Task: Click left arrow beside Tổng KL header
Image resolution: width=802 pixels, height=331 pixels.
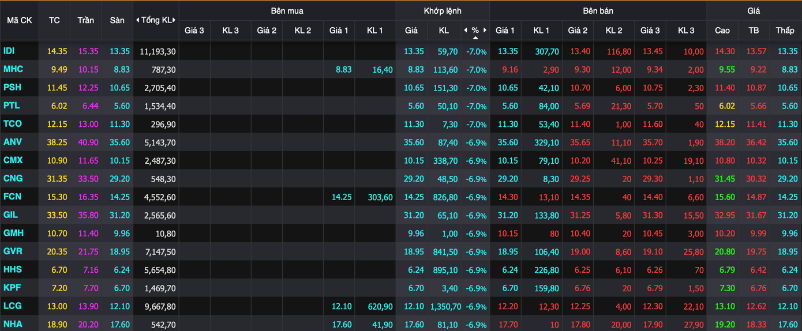Action: pyautogui.click(x=138, y=20)
